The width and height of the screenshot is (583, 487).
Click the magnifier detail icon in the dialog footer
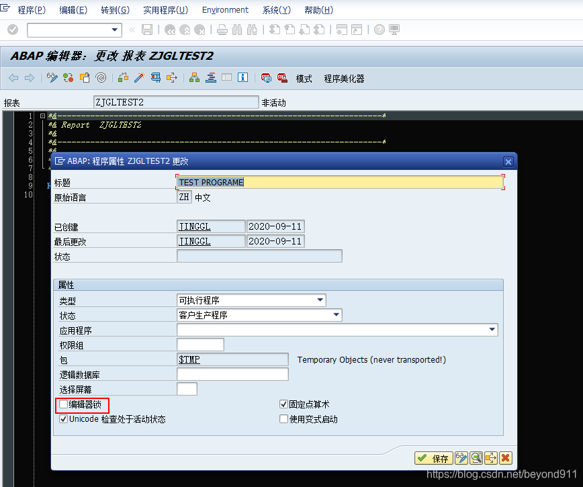[x=476, y=458]
